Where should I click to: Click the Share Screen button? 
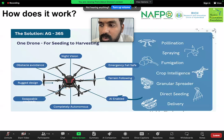79,135
